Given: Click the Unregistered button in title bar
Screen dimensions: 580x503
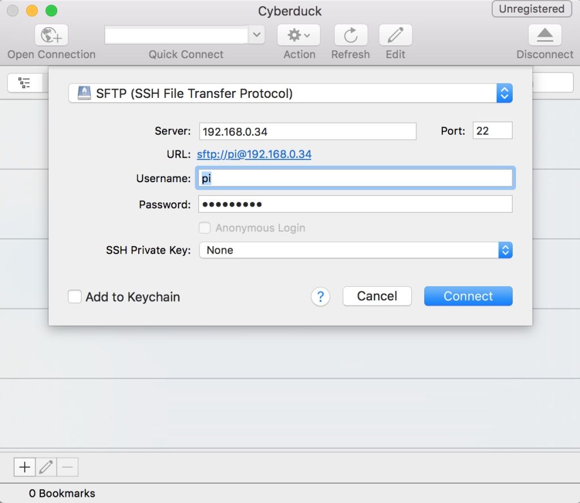Looking at the screenshot, I should [x=531, y=9].
